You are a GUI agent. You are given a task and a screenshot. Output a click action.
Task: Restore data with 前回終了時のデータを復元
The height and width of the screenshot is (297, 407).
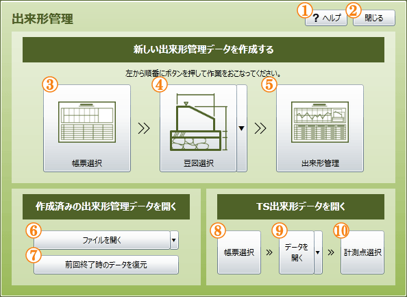tap(106, 265)
